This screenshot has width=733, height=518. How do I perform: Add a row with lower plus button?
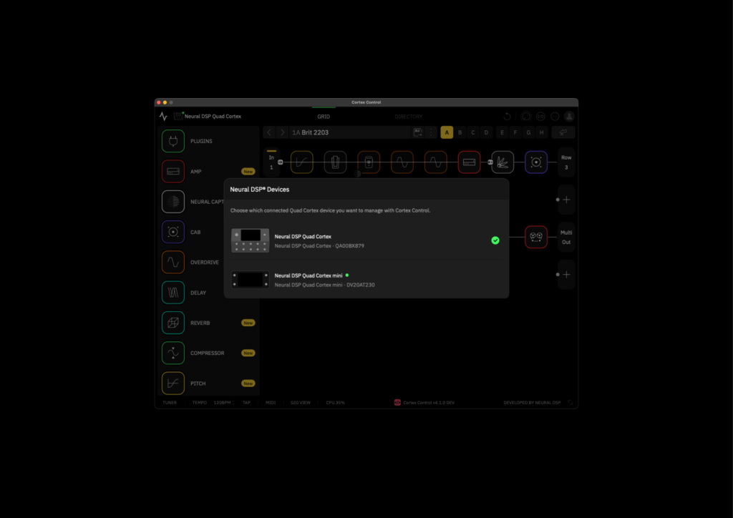[566, 274]
